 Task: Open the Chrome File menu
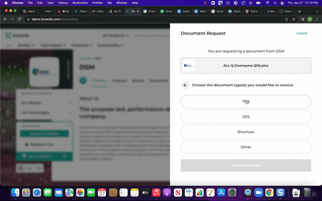coord(30,3)
